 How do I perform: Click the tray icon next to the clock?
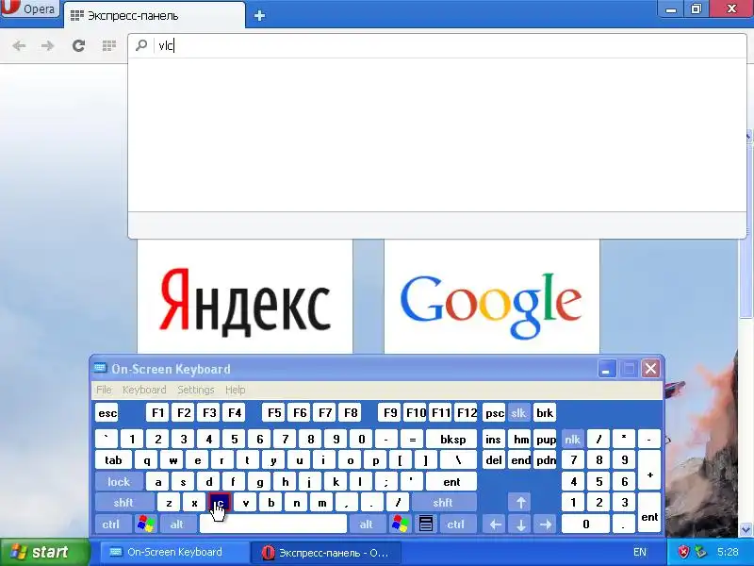[x=701, y=552]
